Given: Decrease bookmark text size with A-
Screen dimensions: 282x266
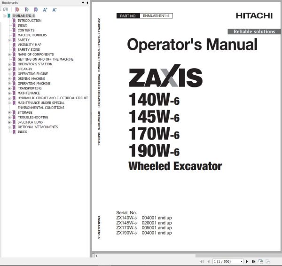Looking at the screenshot, I should pyautogui.click(x=55, y=9).
